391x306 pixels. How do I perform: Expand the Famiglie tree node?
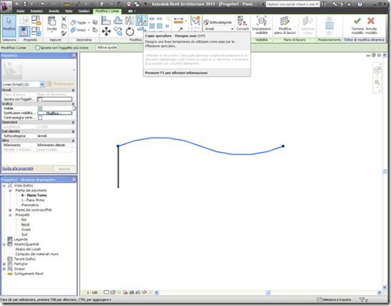click(x=4, y=264)
